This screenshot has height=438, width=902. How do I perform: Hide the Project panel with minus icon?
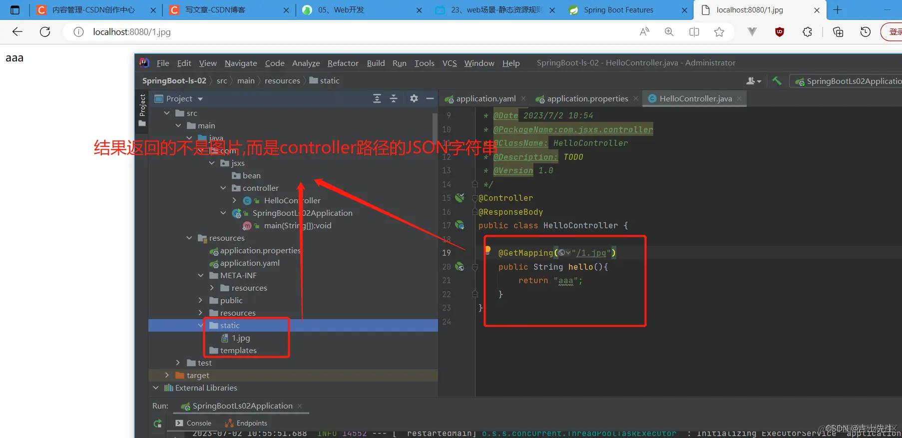tap(430, 98)
